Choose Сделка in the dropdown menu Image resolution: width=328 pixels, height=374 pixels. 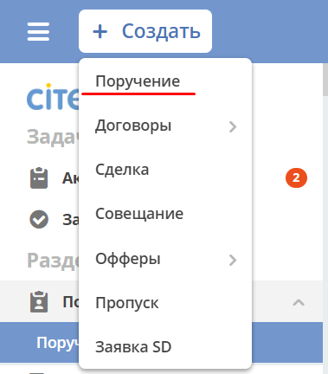(165, 170)
